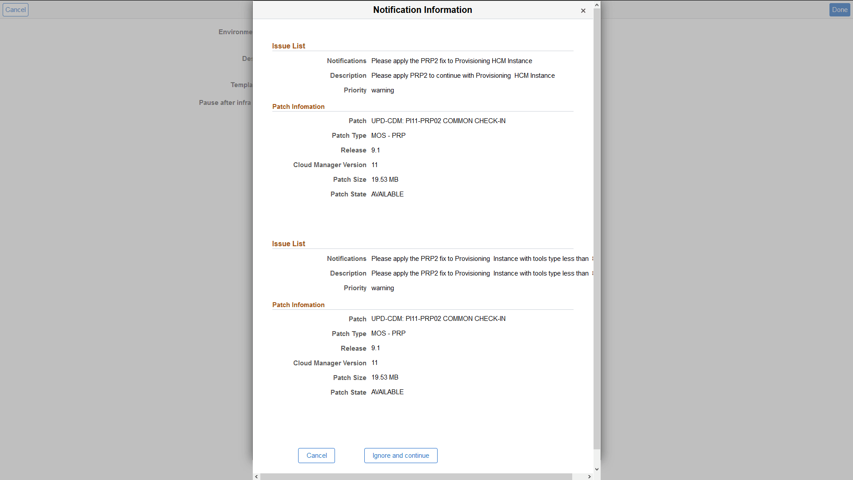Select the patch name UPD-CDM: PI11-PRP02 COMMON CHECK-IN
Screen dimensions: 853x480
pyautogui.click(x=438, y=120)
